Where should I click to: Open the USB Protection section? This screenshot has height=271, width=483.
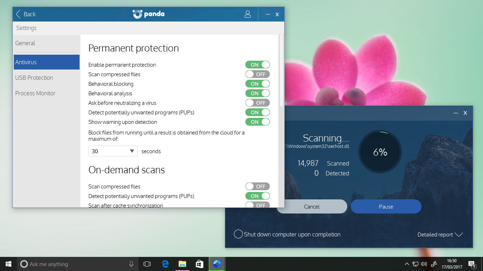click(46, 78)
